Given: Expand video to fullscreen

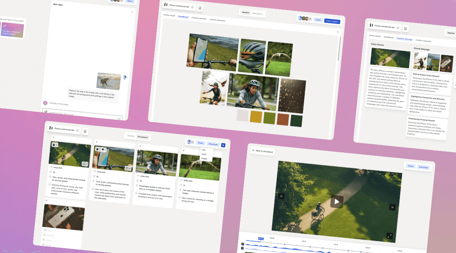Looking at the screenshot, I should (x=390, y=236).
